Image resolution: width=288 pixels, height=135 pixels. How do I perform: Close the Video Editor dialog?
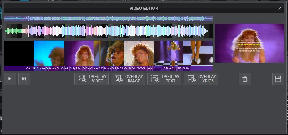[279, 8]
